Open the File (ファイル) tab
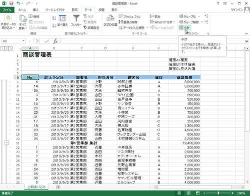This screenshot has height=196, width=250. 7,10
